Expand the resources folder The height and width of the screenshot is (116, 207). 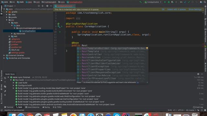point(12,34)
